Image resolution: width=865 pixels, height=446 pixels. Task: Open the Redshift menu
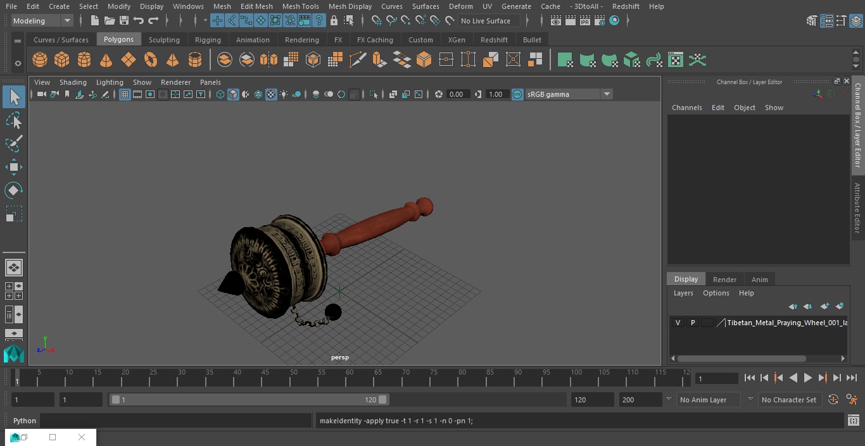pyautogui.click(x=626, y=6)
